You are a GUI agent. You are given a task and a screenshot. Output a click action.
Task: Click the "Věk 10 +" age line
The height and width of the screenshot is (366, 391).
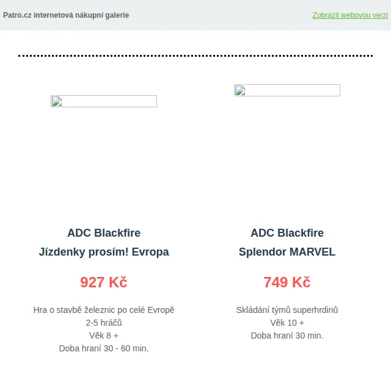point(287,323)
